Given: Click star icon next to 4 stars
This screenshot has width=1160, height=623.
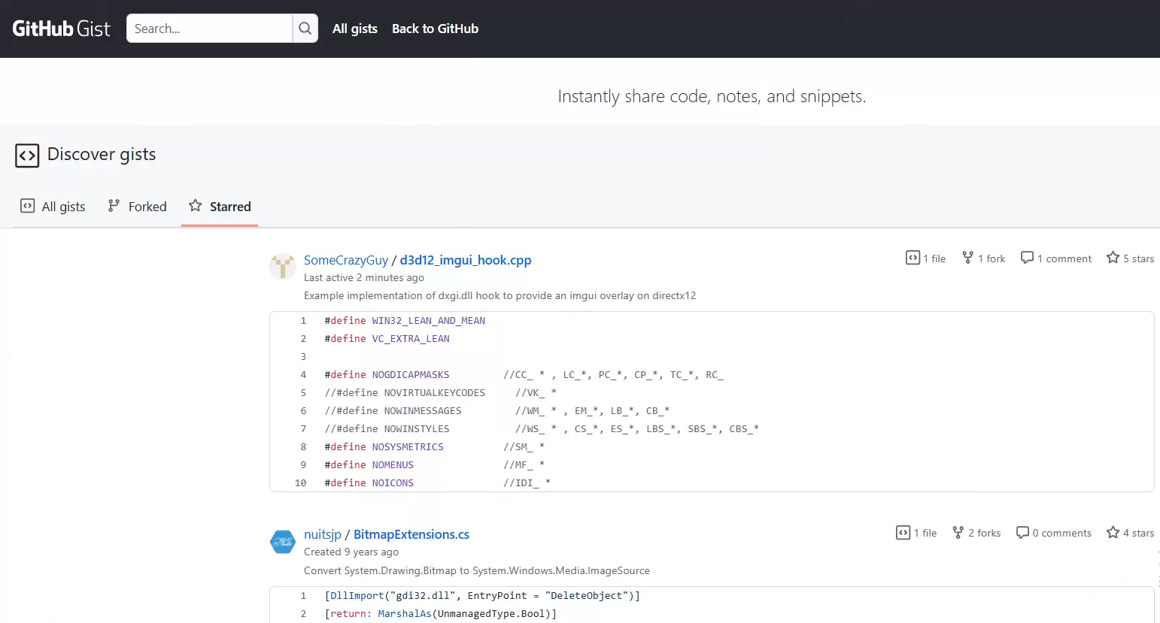Looking at the screenshot, I should [x=1113, y=532].
